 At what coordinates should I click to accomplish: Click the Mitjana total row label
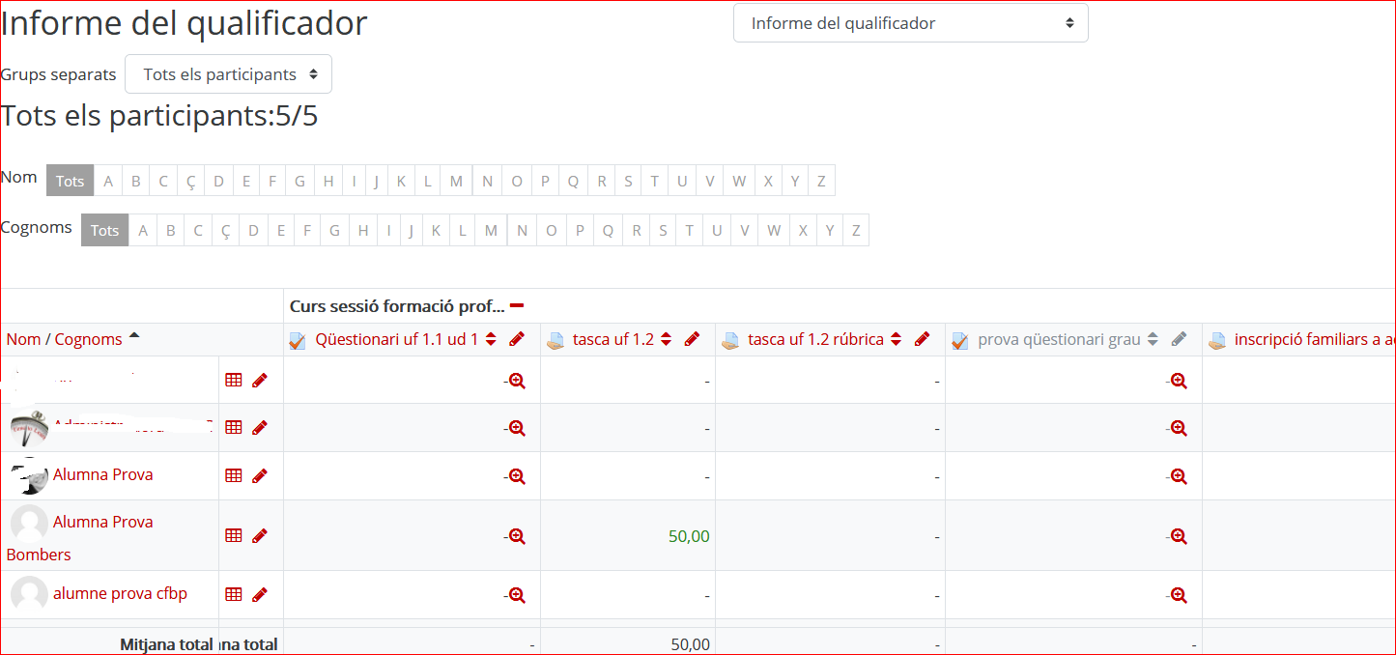point(166,643)
